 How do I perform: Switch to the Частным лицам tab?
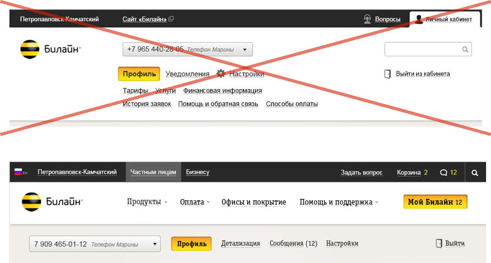pyautogui.click(x=152, y=172)
